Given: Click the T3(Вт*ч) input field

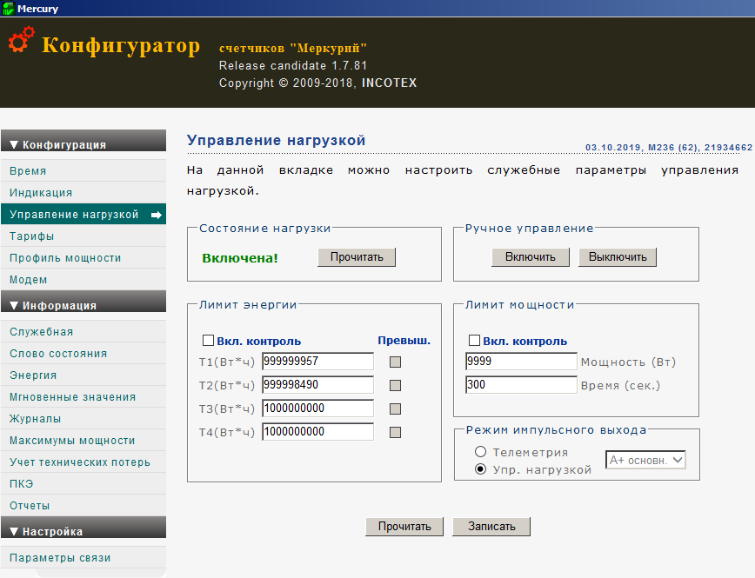Looking at the screenshot, I should tap(317, 409).
